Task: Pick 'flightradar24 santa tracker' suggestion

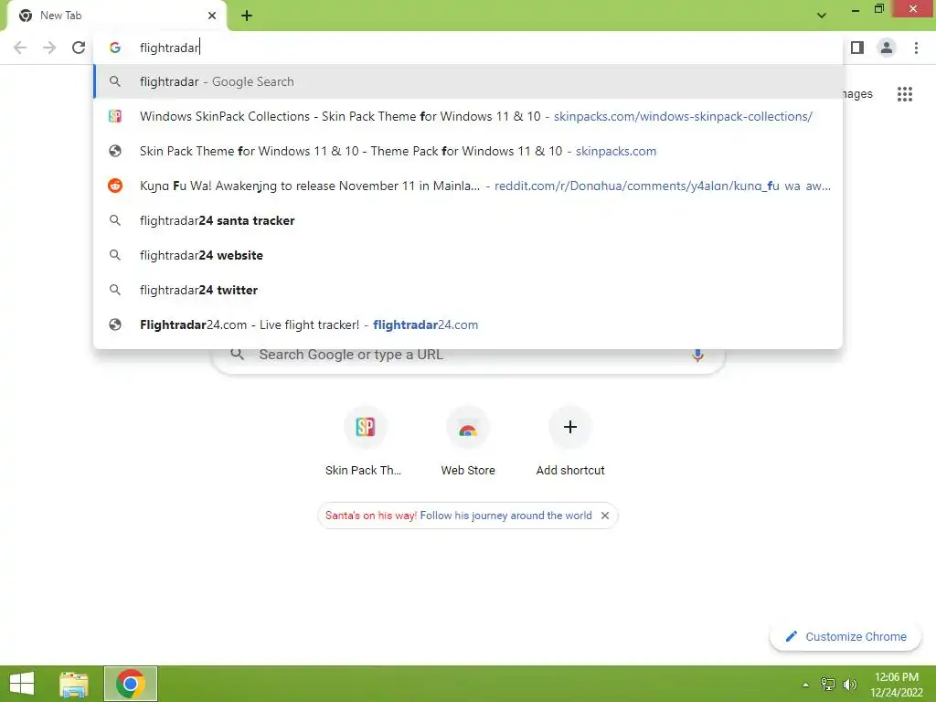Action: tap(468, 220)
